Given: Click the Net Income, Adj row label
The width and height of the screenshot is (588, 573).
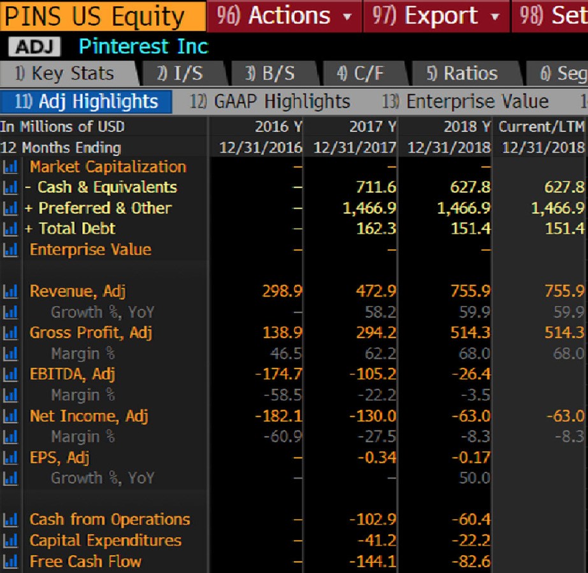Looking at the screenshot, I should (x=89, y=416).
